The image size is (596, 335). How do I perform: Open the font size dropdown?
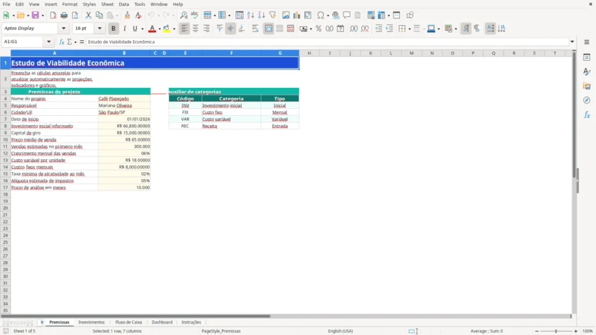click(x=100, y=28)
